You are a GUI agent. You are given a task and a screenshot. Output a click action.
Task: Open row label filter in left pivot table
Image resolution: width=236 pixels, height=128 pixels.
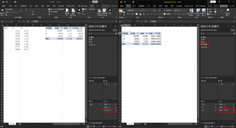(x=53, y=28)
